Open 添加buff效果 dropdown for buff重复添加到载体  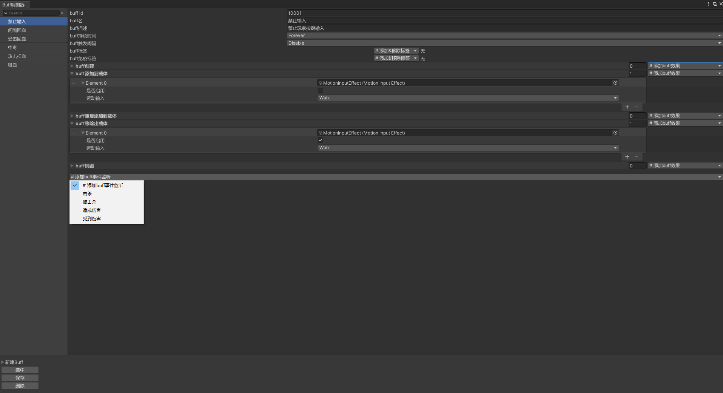coord(685,116)
